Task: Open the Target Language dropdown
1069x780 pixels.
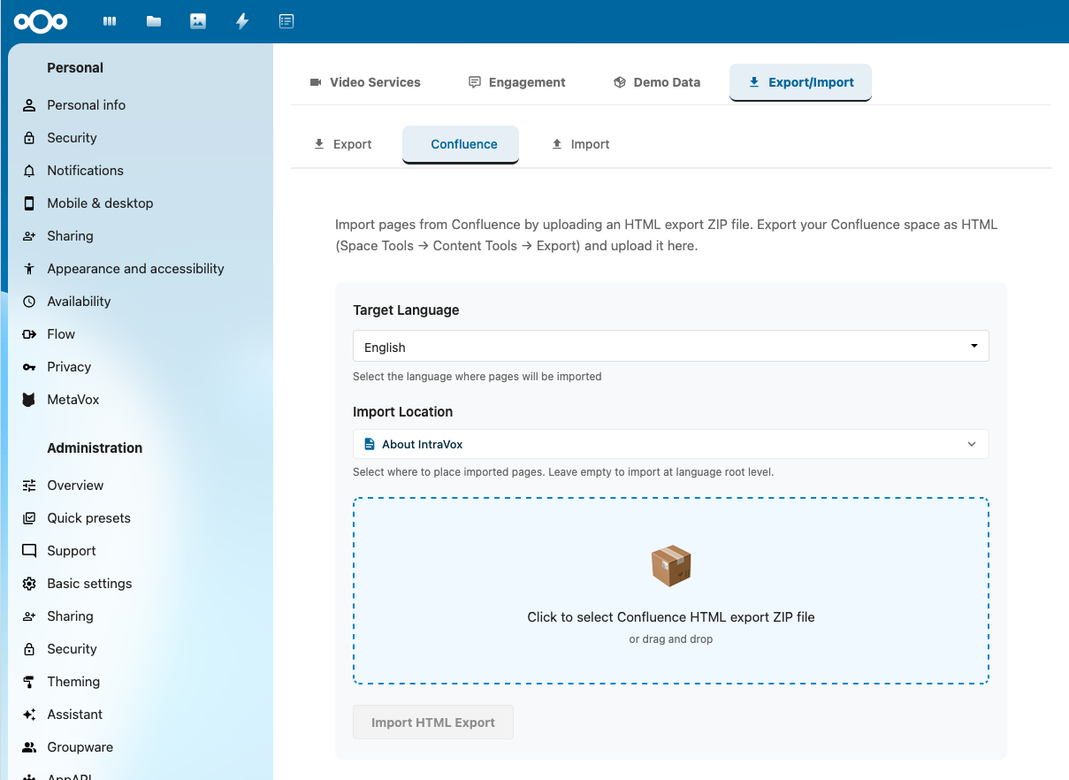Action: pyautogui.click(x=670, y=346)
